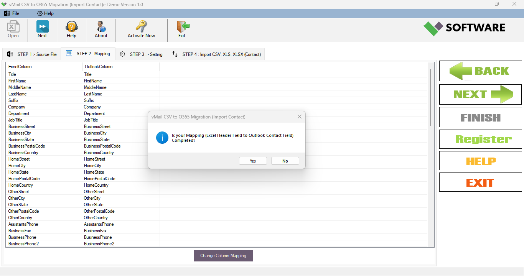
Task: Select the Title row in ExcelColumn
Action: [12, 74]
